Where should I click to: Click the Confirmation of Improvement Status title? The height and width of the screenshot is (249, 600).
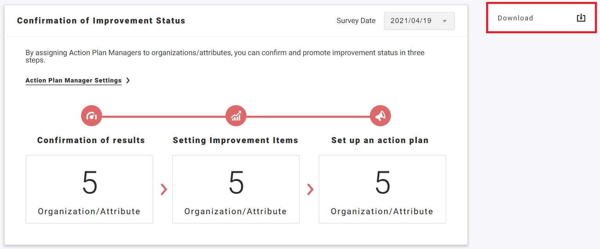pos(101,21)
